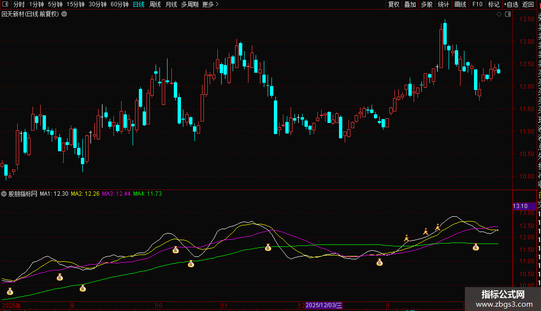The width and height of the screenshot is (541, 311).
Task: Click the 回天新材(日线.前复权) title
Action: [x=30, y=14]
